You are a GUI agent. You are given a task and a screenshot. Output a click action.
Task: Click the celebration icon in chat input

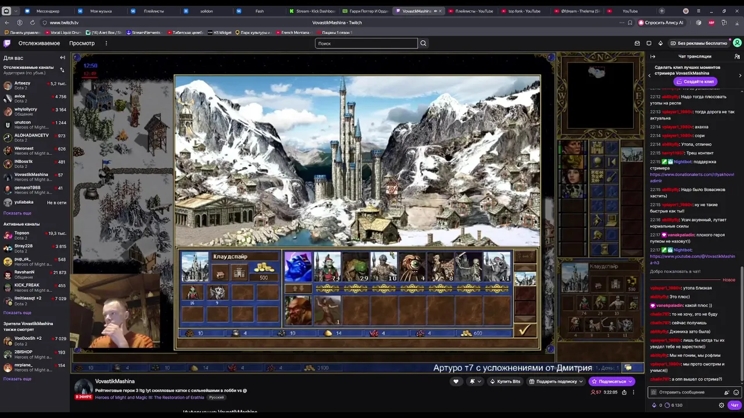point(727,392)
